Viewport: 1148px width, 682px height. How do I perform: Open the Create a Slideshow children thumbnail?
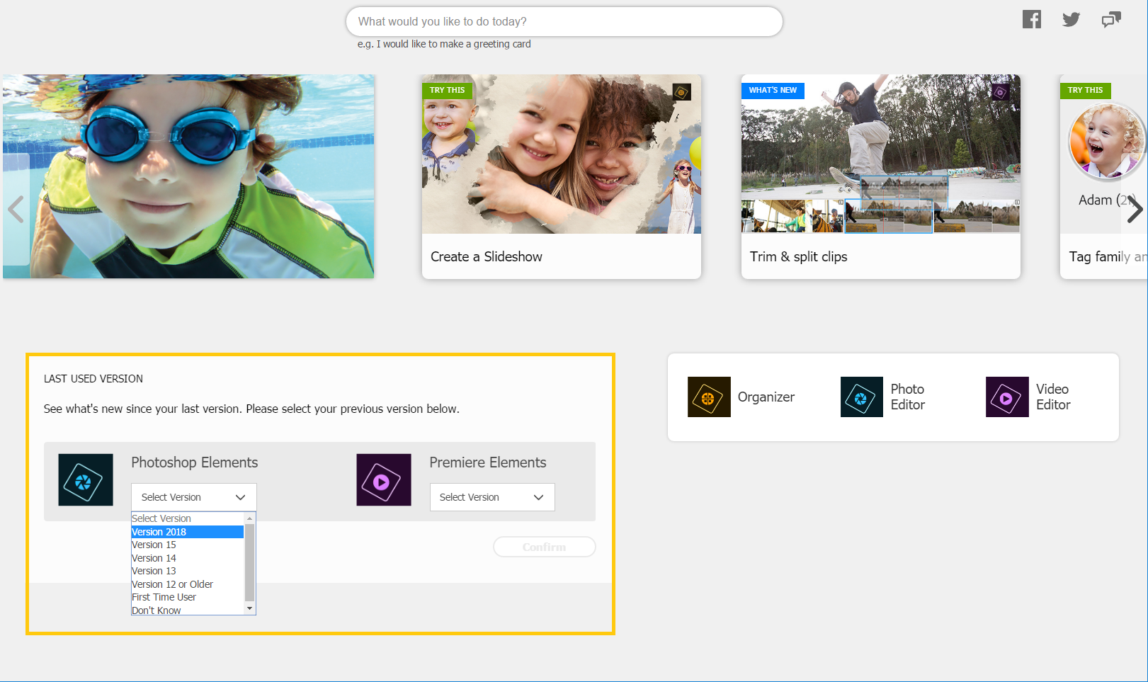tap(562, 154)
